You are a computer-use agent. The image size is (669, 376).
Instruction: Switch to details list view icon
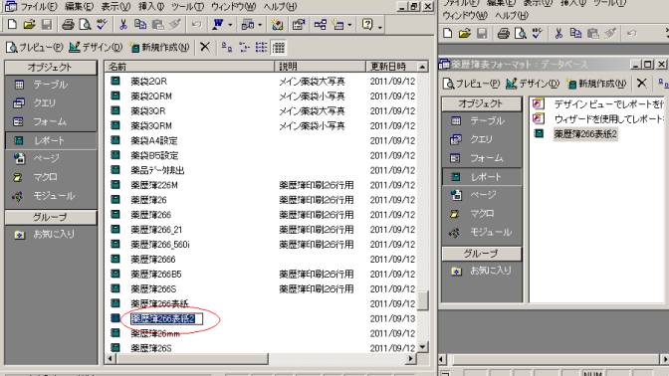[x=279, y=48]
